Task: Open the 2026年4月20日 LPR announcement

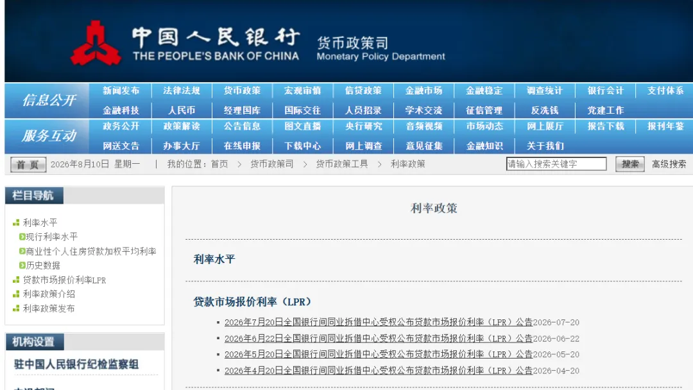Action: coord(379,371)
